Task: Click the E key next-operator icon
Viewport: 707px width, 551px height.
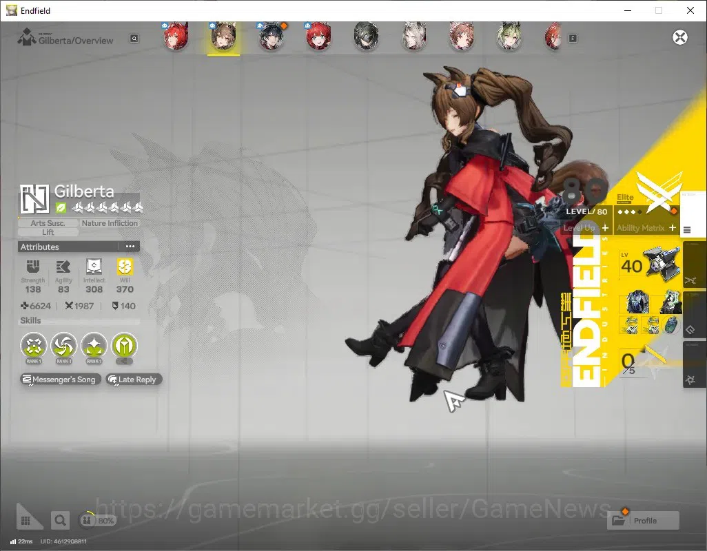Action: [x=573, y=39]
